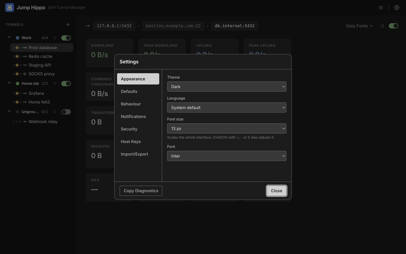This screenshot has height=254, width=406.
Task: Open settings gear icon in header
Action: [x=396, y=7]
